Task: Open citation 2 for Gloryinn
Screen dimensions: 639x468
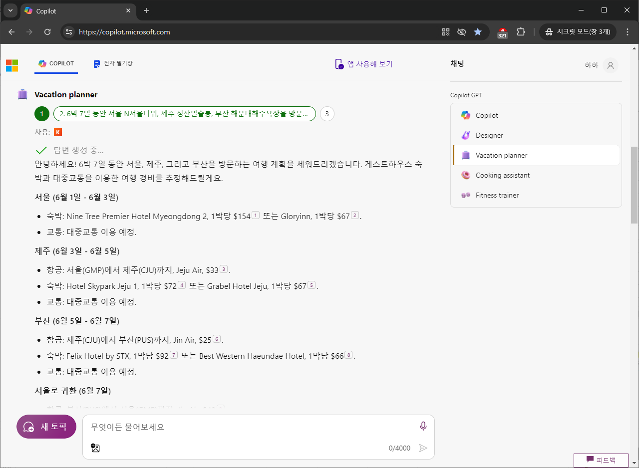Action: [x=355, y=215]
